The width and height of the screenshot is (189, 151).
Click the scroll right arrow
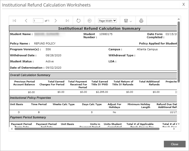point(174,129)
